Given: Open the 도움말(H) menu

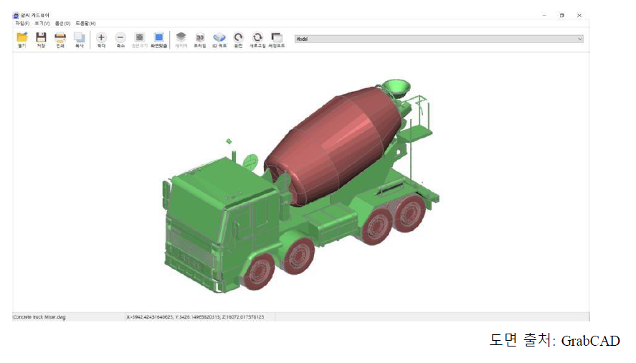Looking at the screenshot, I should tap(85, 24).
